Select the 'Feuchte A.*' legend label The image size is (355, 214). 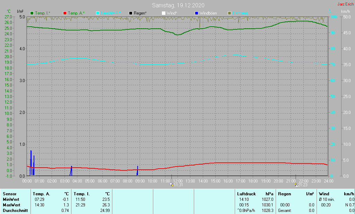pos(111,14)
